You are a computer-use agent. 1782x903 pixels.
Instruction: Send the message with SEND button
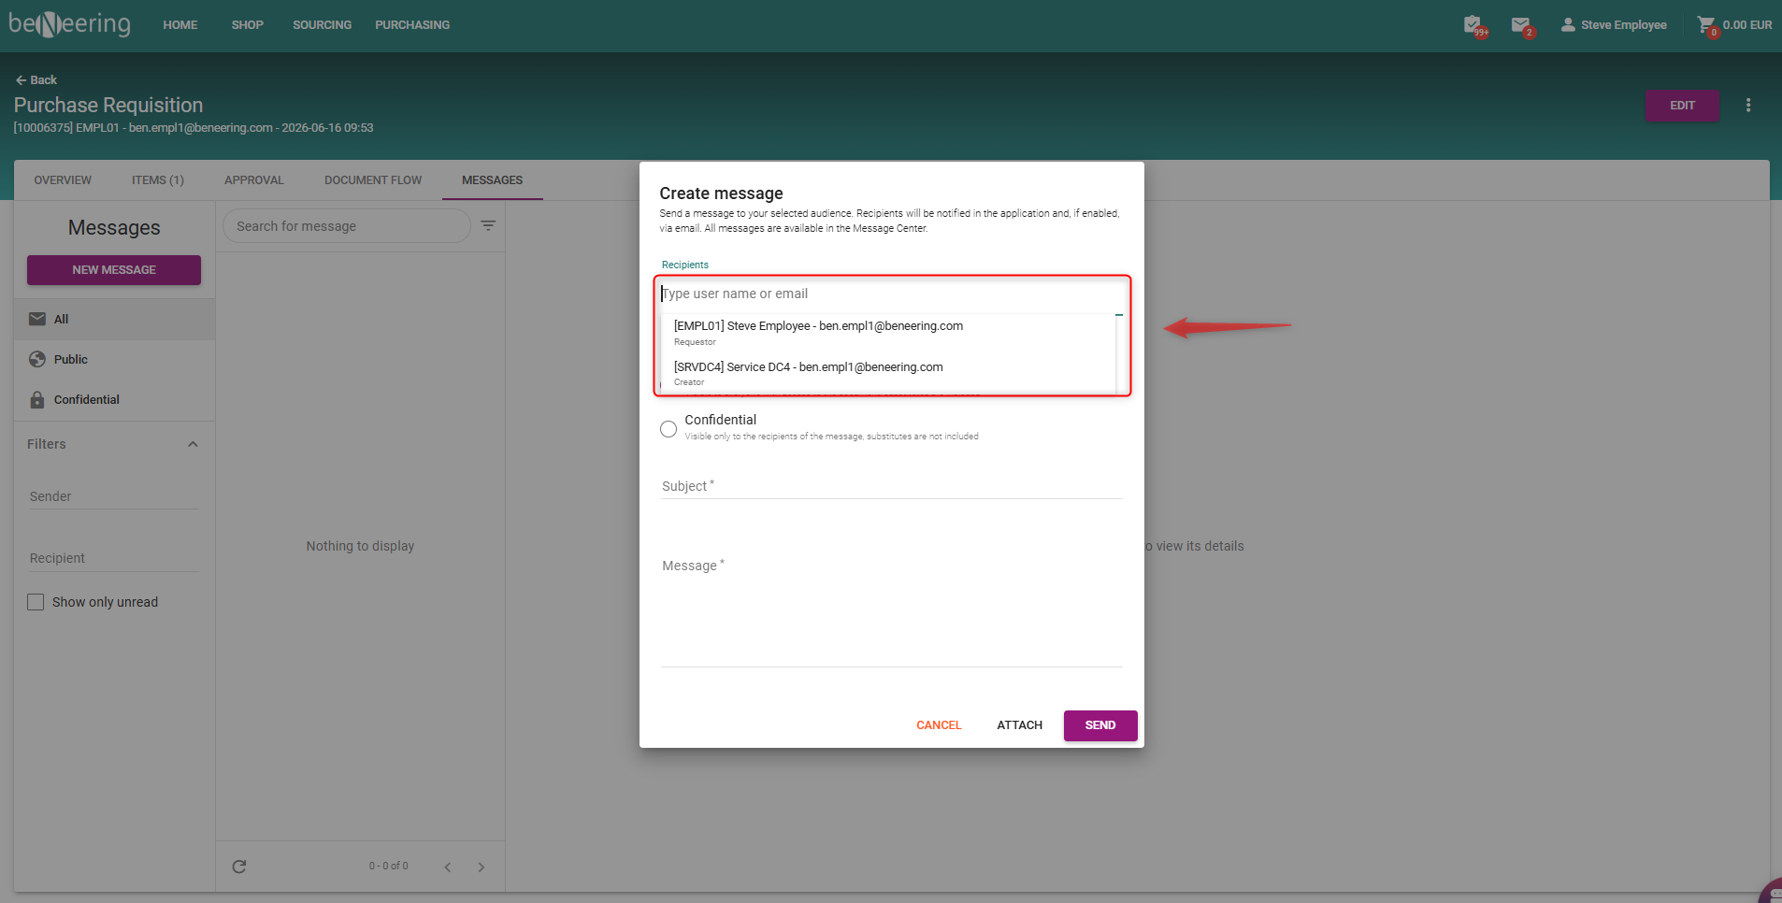point(1100,725)
